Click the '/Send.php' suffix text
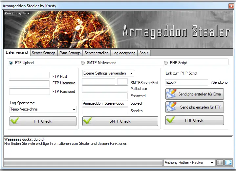Viewport: 236px width, 171px height. (x=219, y=82)
